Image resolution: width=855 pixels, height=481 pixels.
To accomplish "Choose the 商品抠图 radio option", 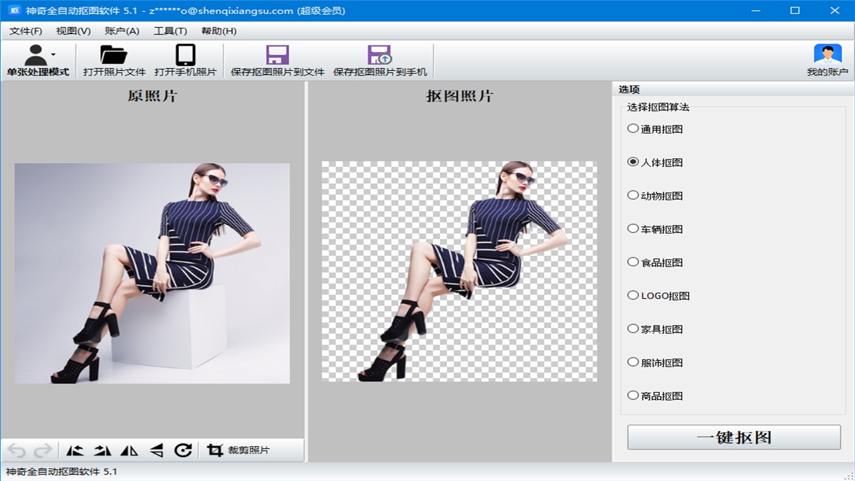I will coord(633,395).
